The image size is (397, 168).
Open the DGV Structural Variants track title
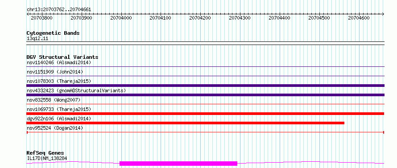point(62,57)
